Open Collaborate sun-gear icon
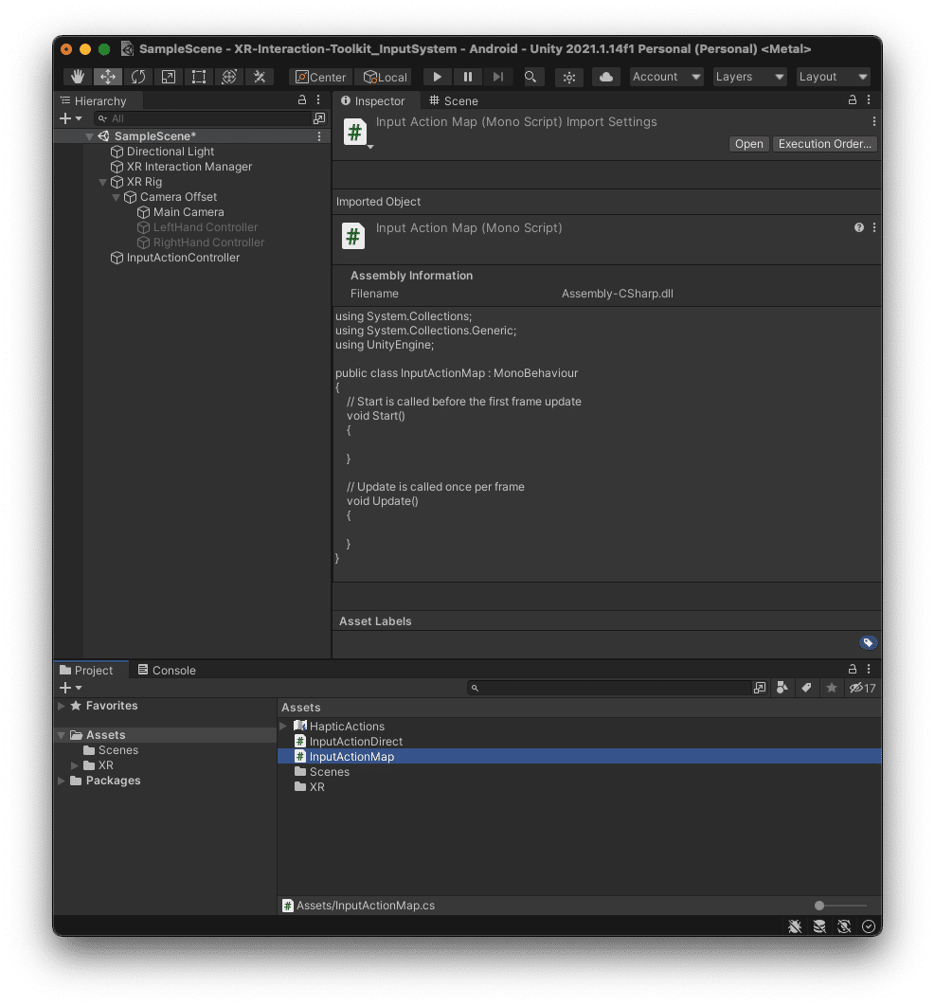 (x=569, y=77)
